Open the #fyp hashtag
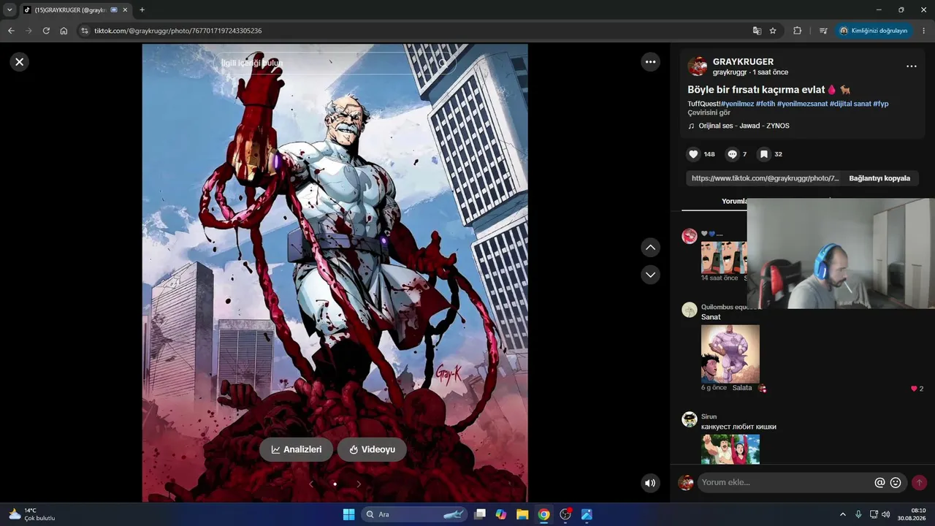 pyautogui.click(x=881, y=104)
